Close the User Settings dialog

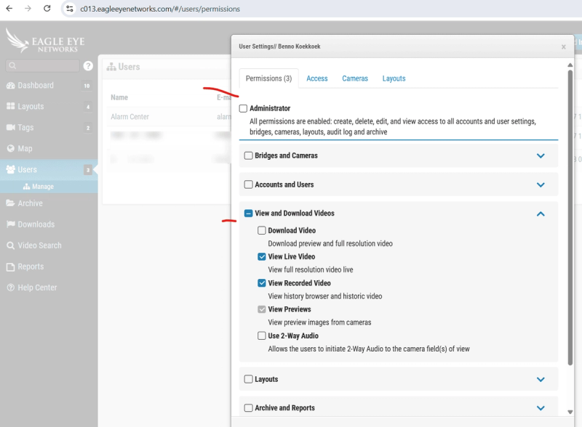(563, 46)
